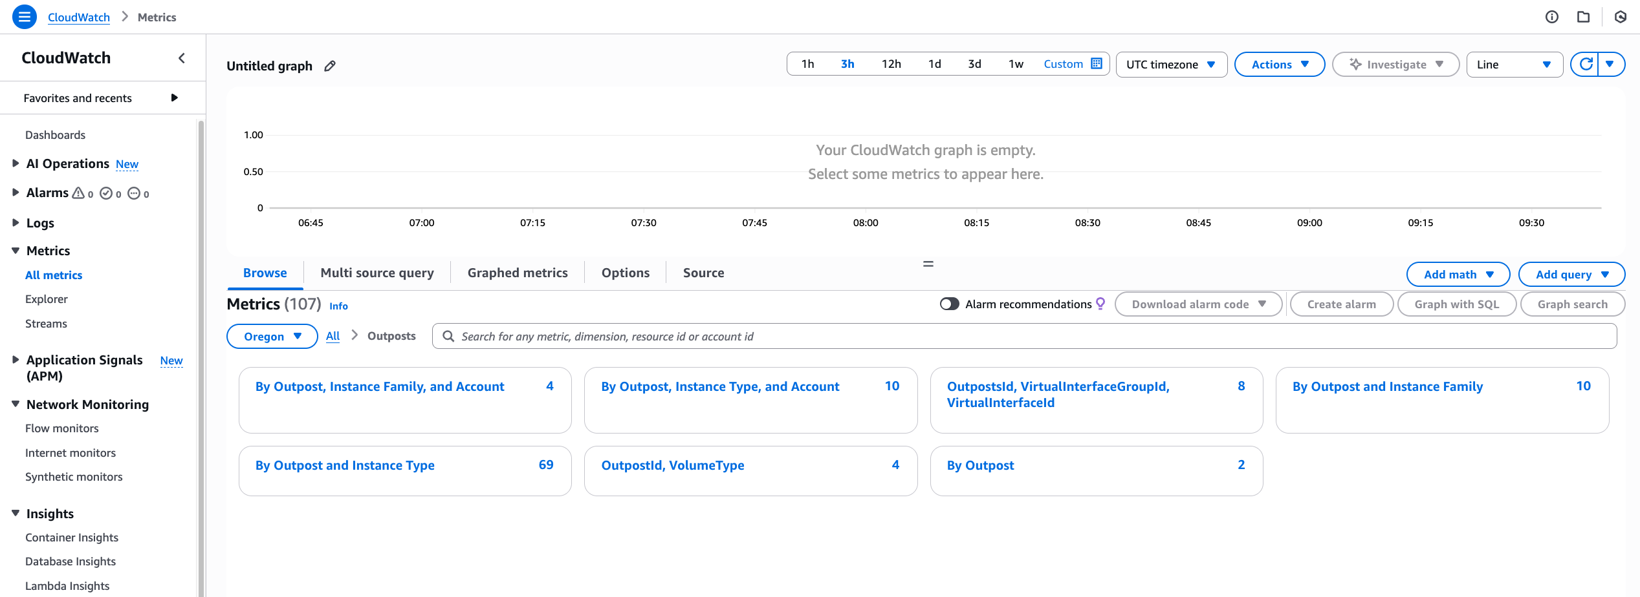Refresh the graph using the refresh icon

1586,64
